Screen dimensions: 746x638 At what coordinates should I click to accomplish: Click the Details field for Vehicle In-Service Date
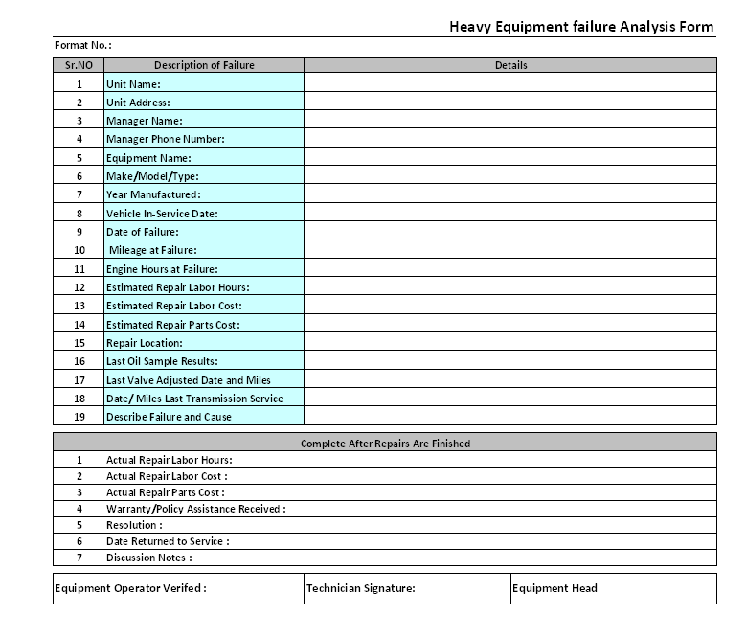[510, 212]
